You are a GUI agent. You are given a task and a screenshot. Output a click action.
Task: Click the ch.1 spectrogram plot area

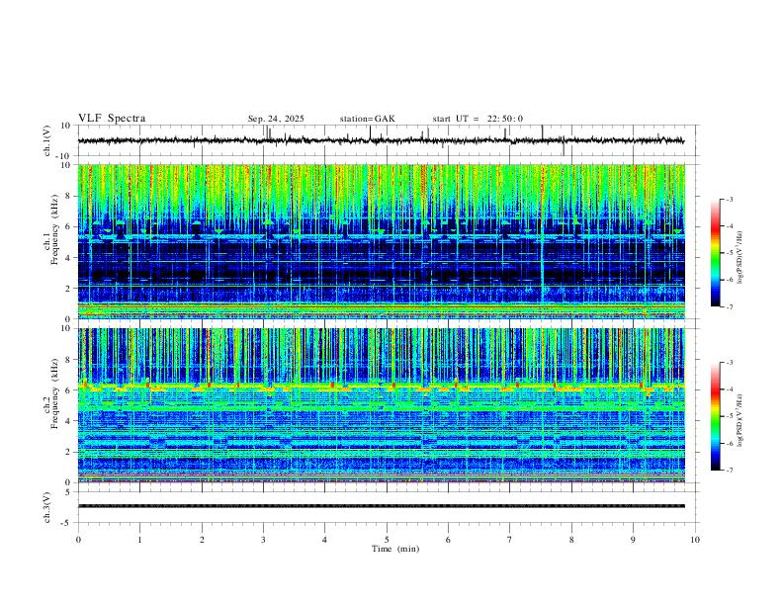pyautogui.click(x=382, y=241)
